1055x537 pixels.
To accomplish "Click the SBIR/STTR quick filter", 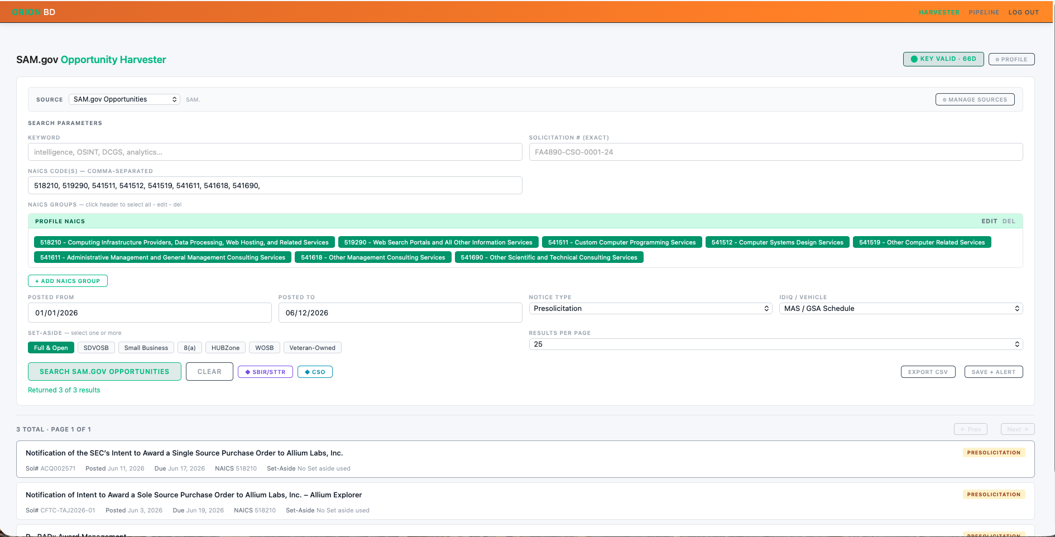I will [265, 372].
